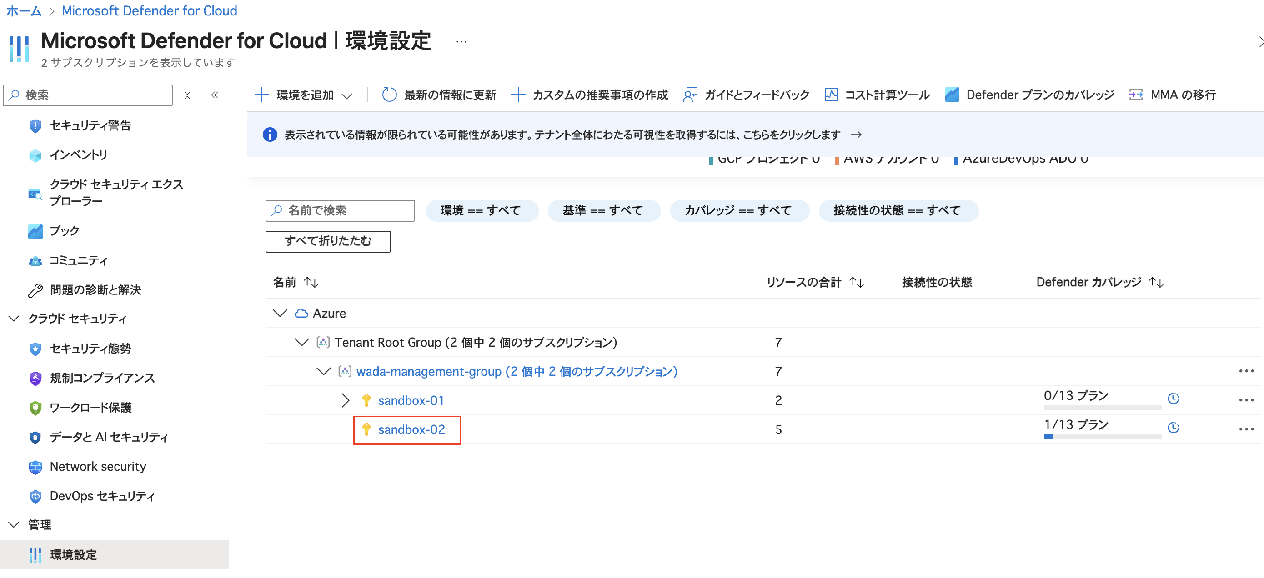This screenshot has height=578, width=1264.
Task: Click the 1/13 プラン text
Action: click(x=1076, y=424)
